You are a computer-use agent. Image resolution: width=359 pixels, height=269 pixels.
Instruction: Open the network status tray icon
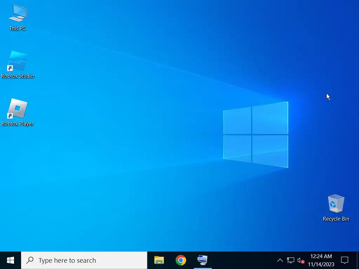291,260
